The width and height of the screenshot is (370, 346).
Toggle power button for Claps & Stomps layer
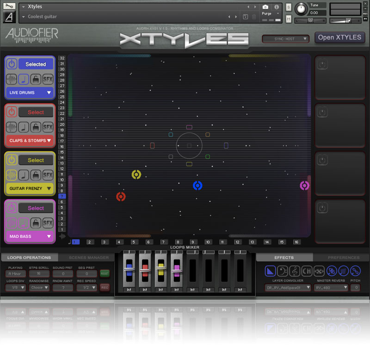12,112
